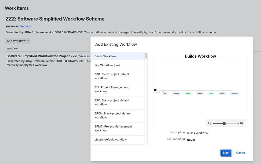
Task: Select Jira Workflow (jira) entry
Action: pyautogui.click(x=118, y=65)
